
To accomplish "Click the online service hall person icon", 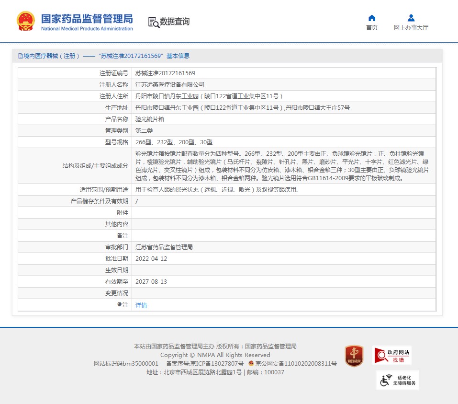I will (x=411, y=18).
